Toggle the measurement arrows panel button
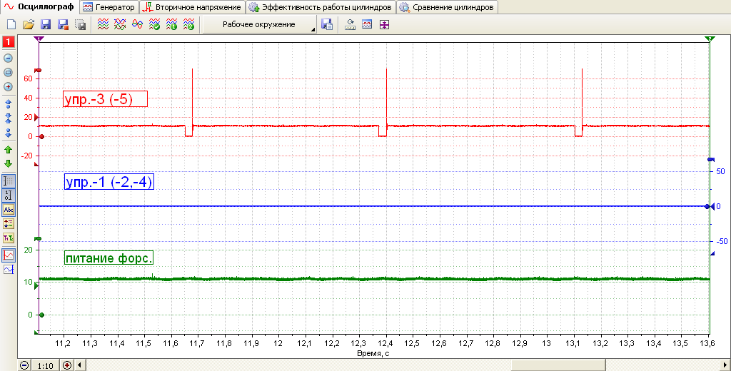 click(x=9, y=224)
